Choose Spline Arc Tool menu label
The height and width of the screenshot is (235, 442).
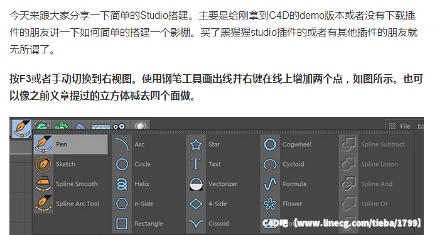77,204
